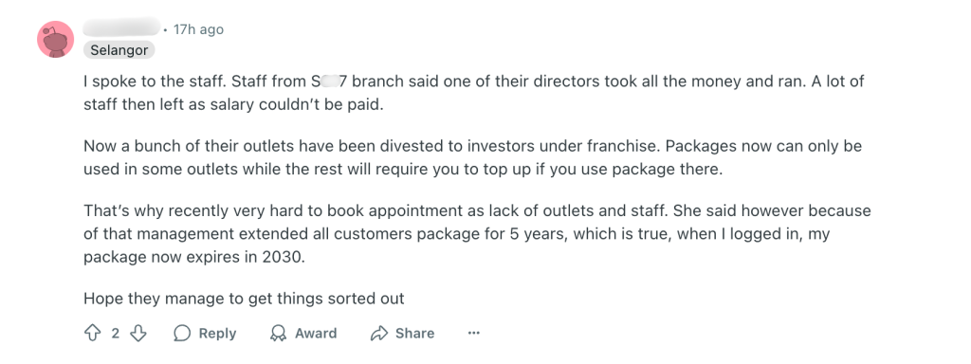Upvote this comment with the up arrow

[92, 334]
